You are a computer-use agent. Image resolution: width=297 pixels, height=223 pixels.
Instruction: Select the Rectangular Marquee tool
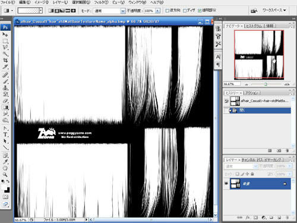click(x=5, y=41)
